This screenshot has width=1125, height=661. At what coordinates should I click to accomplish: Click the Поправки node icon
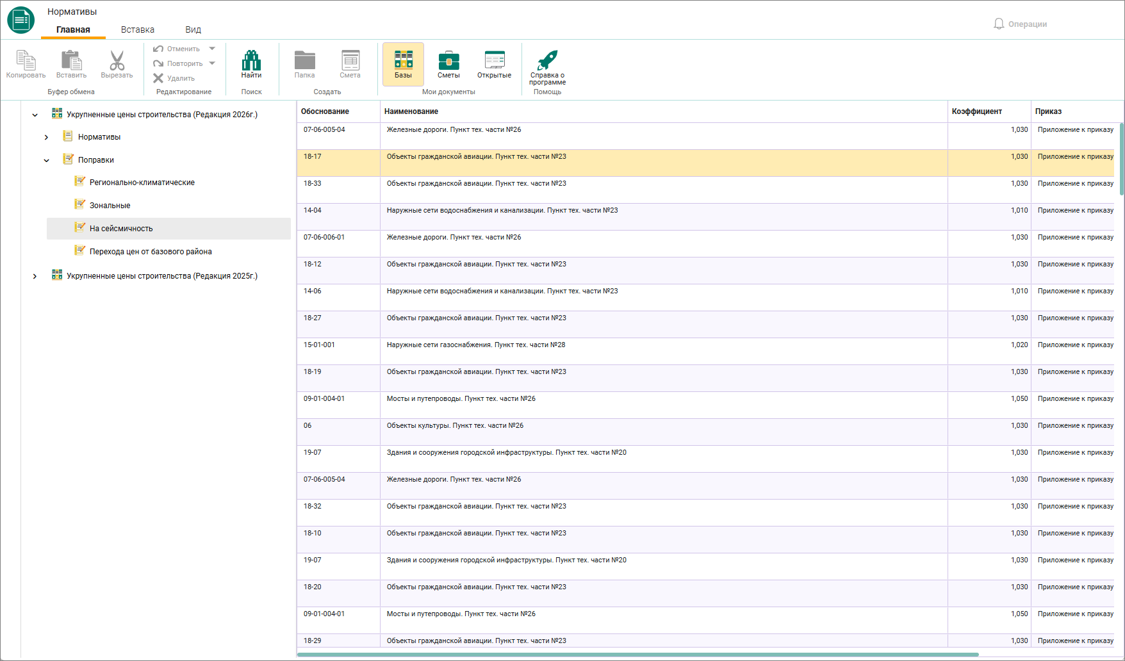(x=68, y=159)
